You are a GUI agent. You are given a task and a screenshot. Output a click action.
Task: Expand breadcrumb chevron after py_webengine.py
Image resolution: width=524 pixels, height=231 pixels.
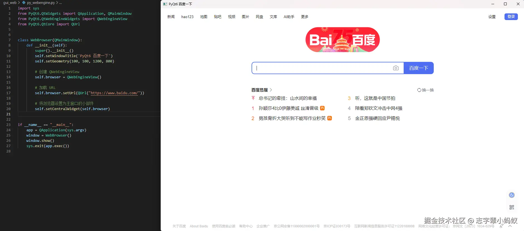click(x=57, y=3)
